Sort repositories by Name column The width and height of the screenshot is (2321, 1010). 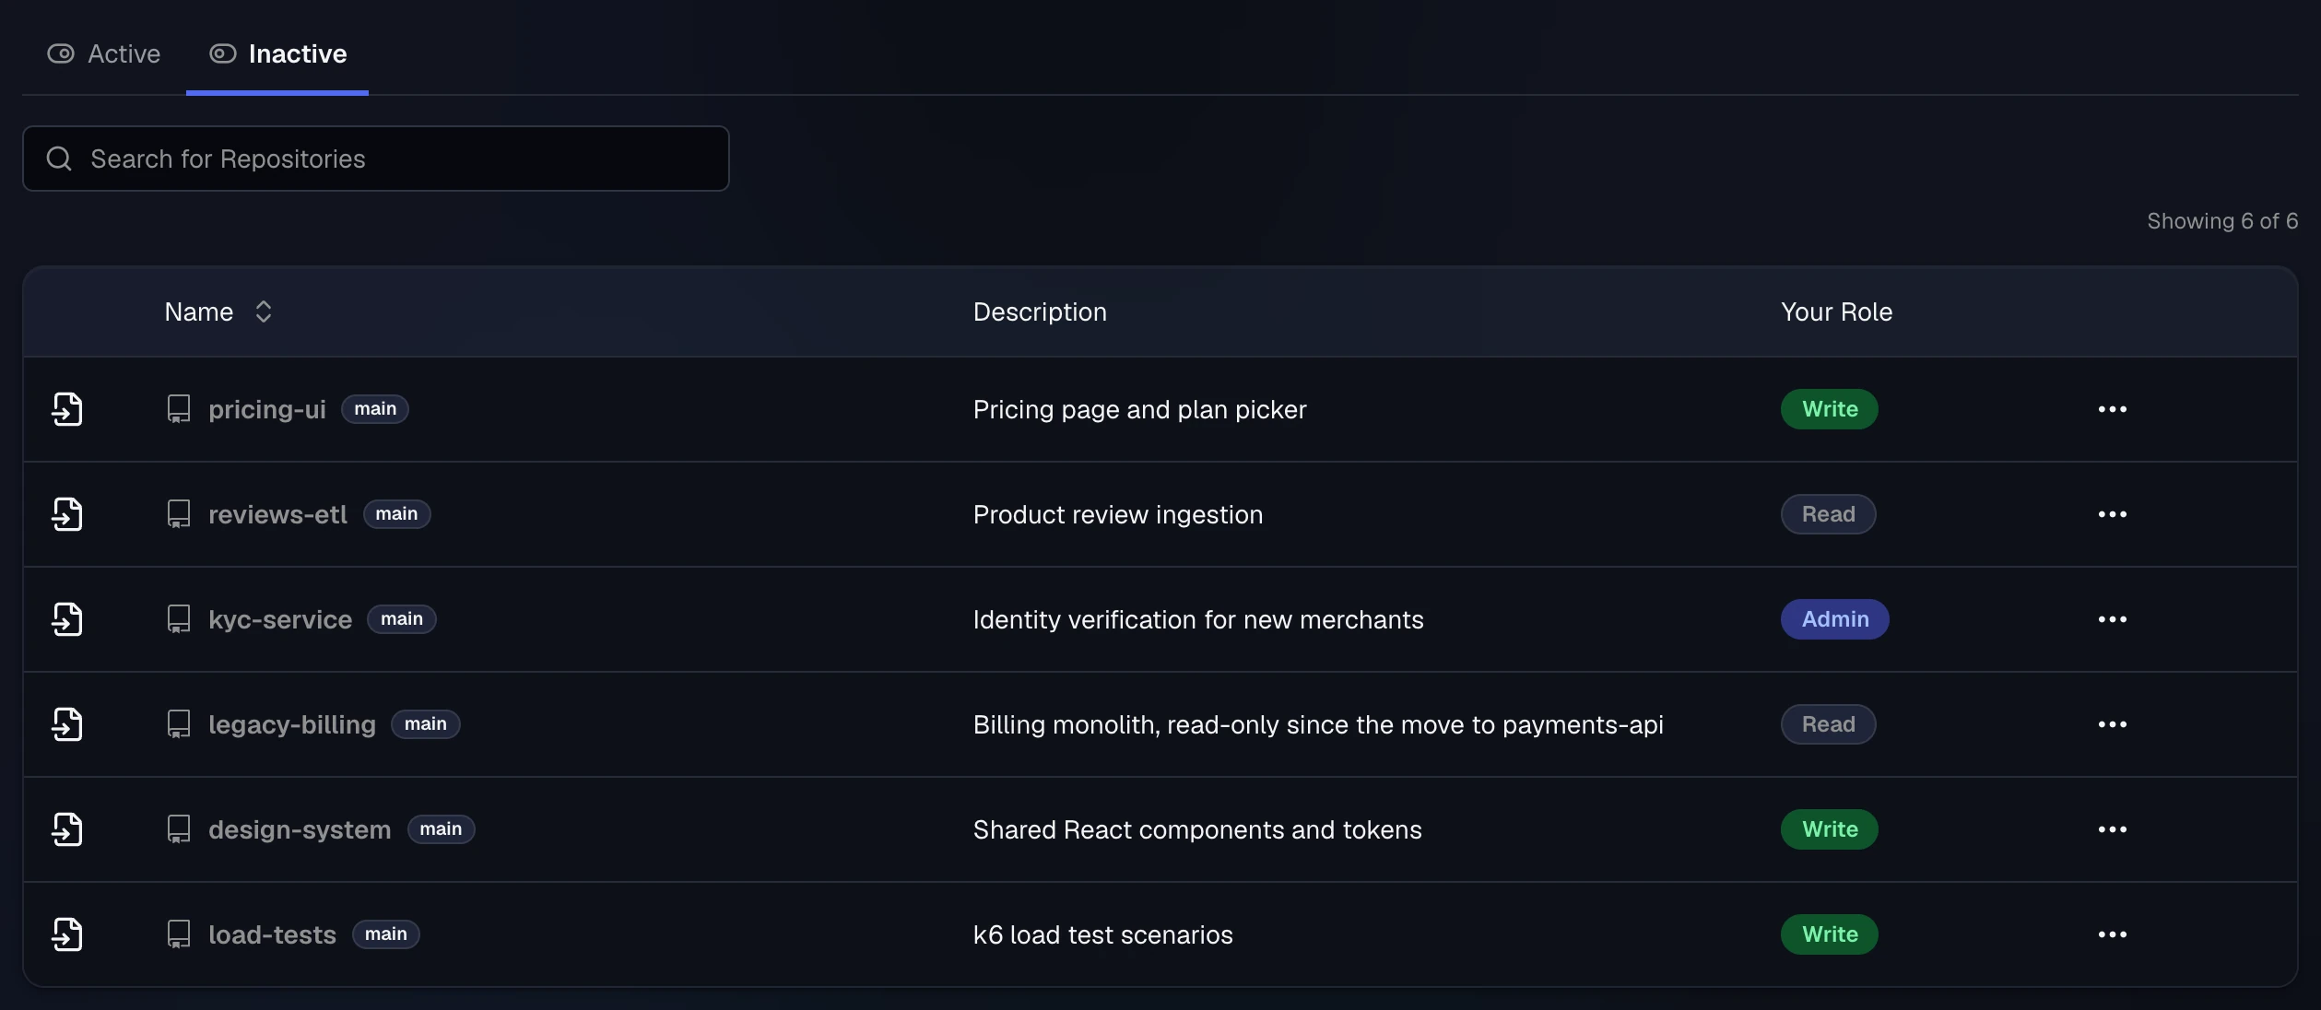(x=218, y=311)
